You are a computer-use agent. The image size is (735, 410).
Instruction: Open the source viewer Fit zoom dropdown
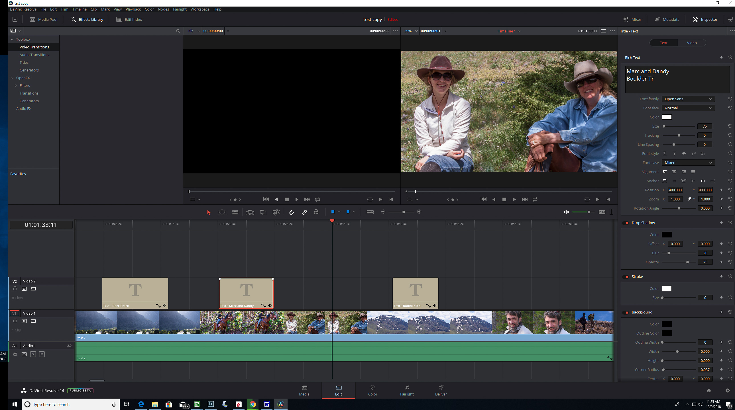coord(194,31)
